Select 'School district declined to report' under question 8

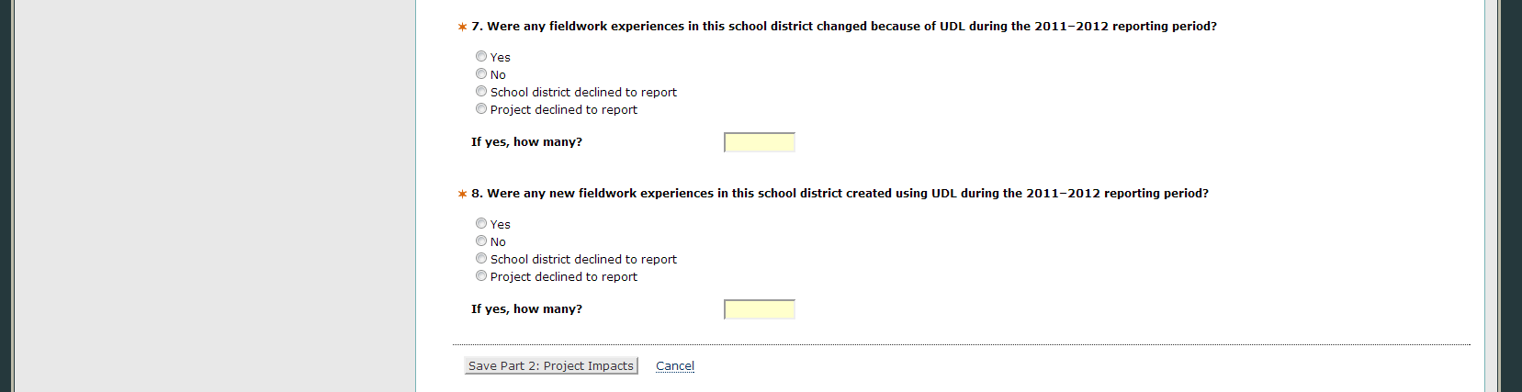click(x=481, y=259)
